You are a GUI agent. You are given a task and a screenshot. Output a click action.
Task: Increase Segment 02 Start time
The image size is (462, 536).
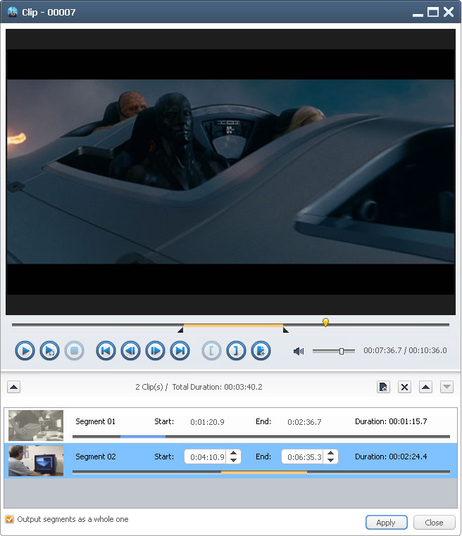pos(233,453)
